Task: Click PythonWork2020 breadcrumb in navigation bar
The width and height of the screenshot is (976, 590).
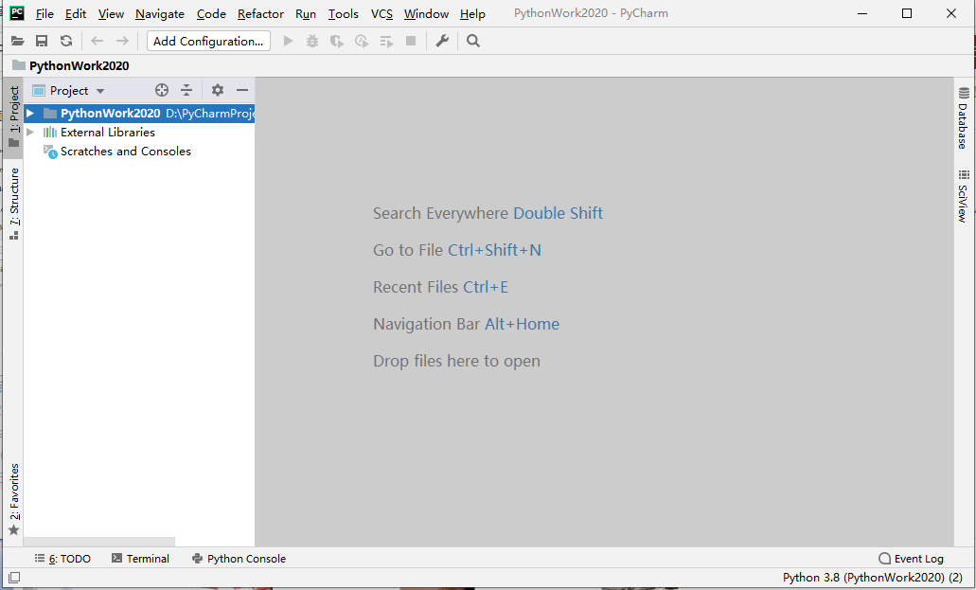Action: pyautogui.click(x=71, y=66)
